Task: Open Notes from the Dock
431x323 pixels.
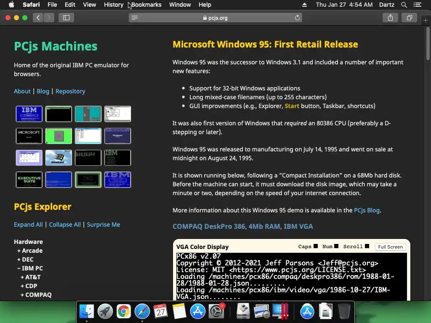Action: tap(179, 312)
